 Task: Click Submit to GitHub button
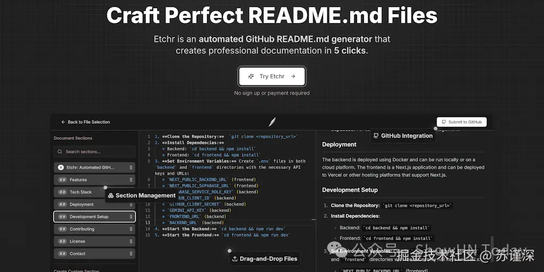coord(462,122)
